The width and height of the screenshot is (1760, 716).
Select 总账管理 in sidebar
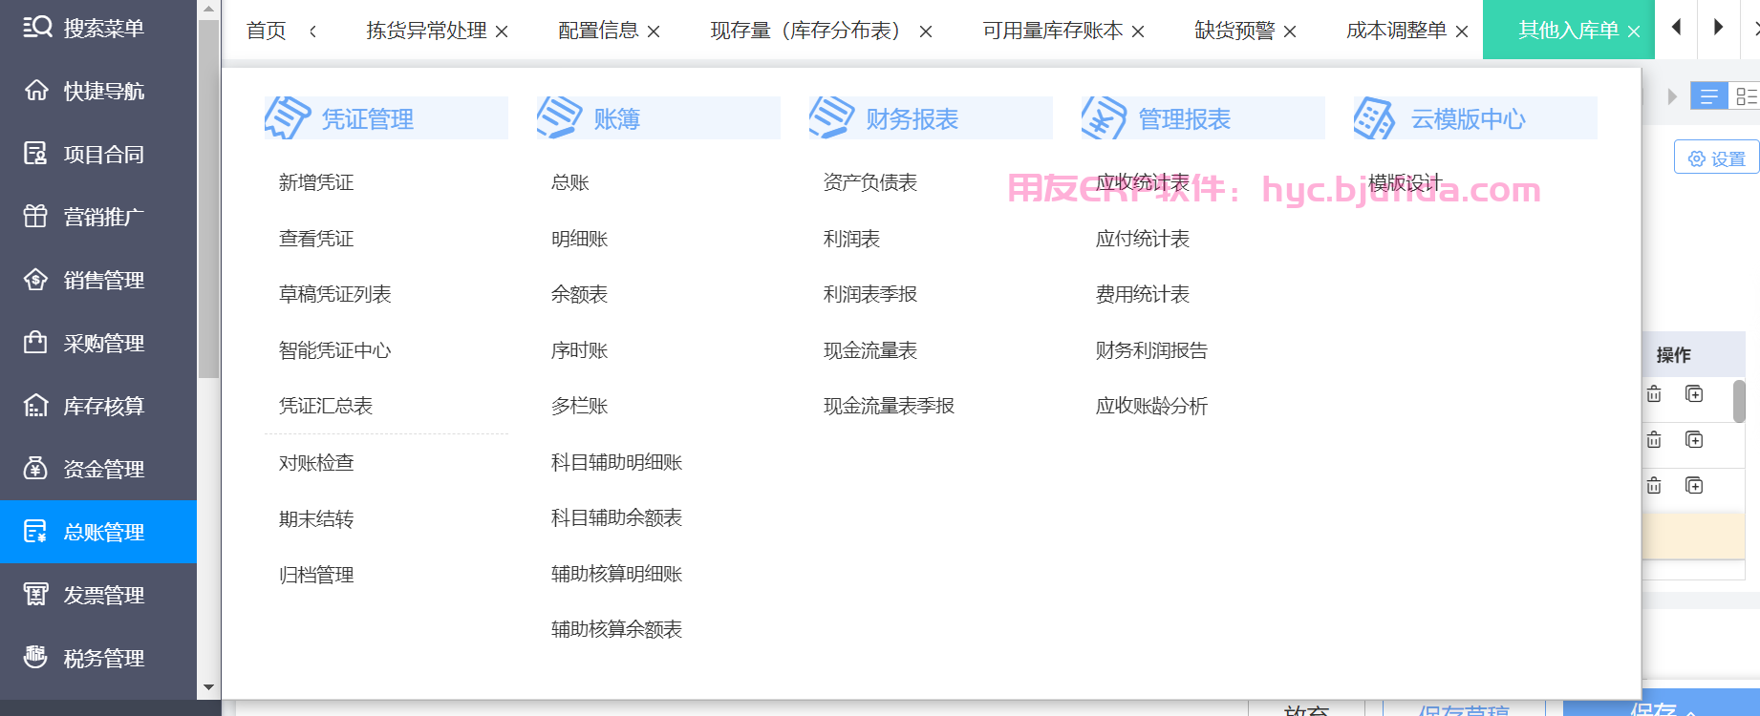coord(98,532)
